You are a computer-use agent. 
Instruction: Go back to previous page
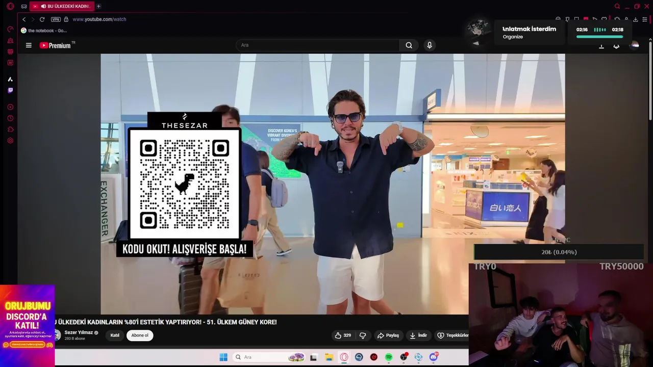click(x=24, y=19)
